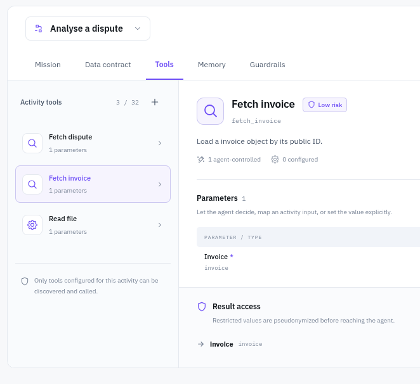Click the Result access shield icon
The image size is (420, 384).
[x=202, y=307]
